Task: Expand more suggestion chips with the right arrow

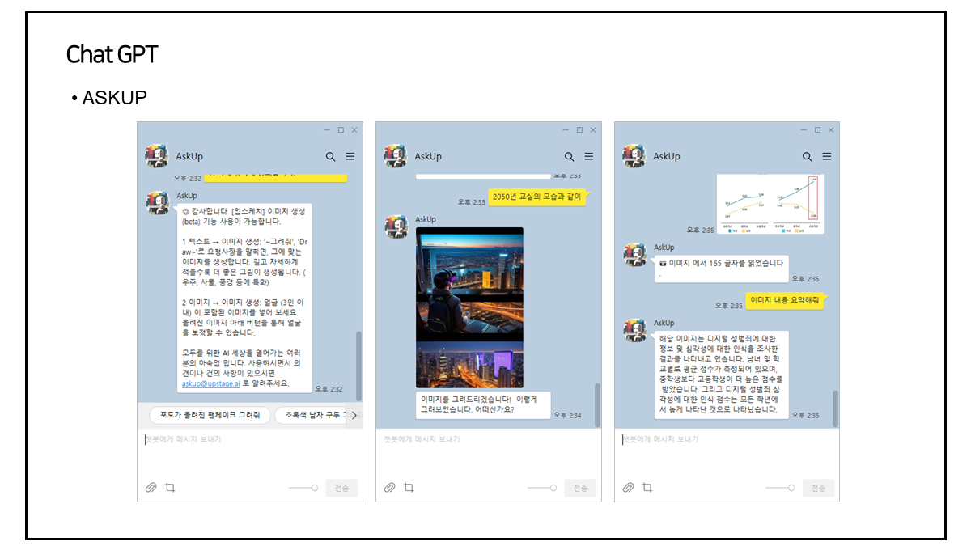Action: pyautogui.click(x=354, y=415)
